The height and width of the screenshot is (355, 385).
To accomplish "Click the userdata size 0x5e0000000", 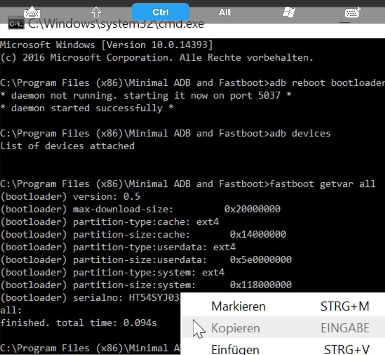I will 261,260.
